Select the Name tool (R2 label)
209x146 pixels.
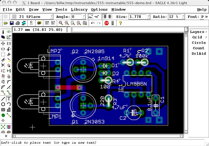coord(3,76)
